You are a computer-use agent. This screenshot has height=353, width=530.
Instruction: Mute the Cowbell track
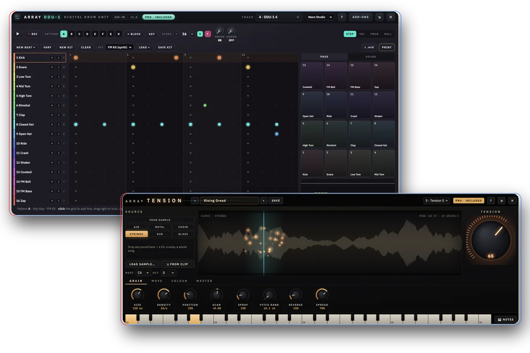52,172
